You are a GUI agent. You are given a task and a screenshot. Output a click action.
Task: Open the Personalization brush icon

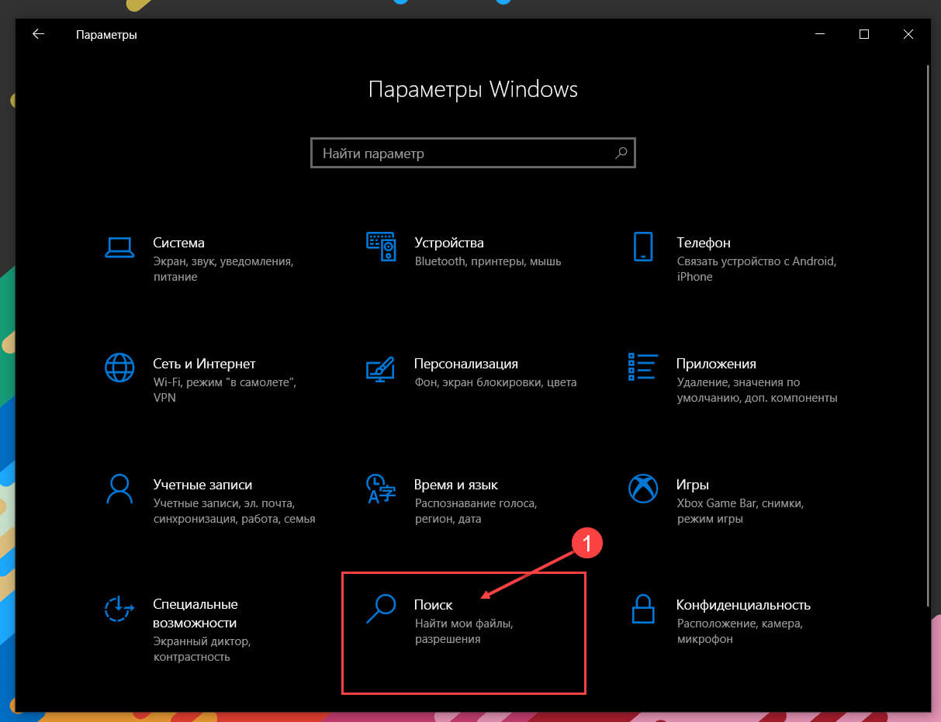(381, 368)
